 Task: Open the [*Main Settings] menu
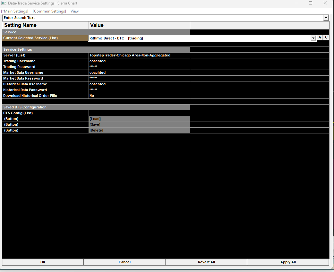point(15,11)
